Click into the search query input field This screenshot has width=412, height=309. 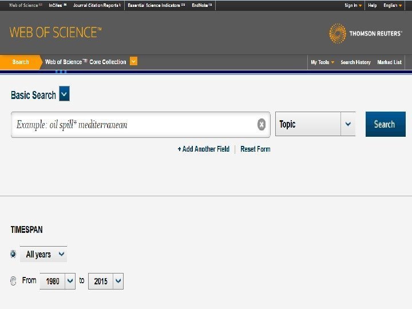[141, 125]
